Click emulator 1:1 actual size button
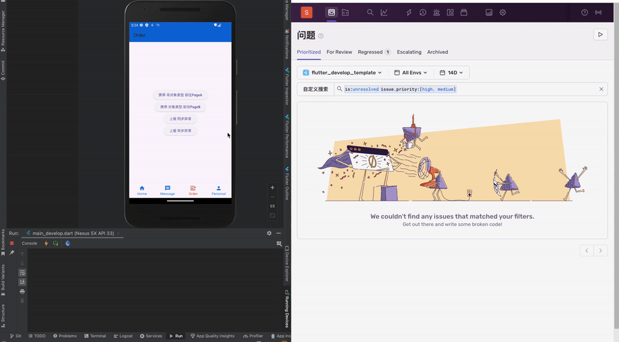Image resolution: width=619 pixels, height=342 pixels. pos(272,206)
